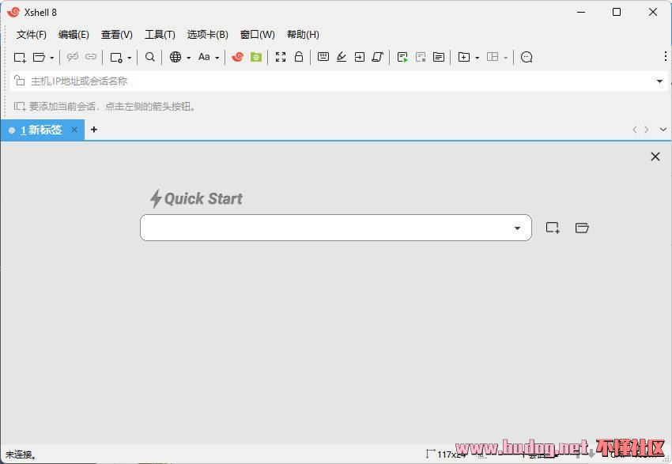The image size is (672, 464).
Task: Launch the red Xmanager swirl icon
Action: click(237, 57)
